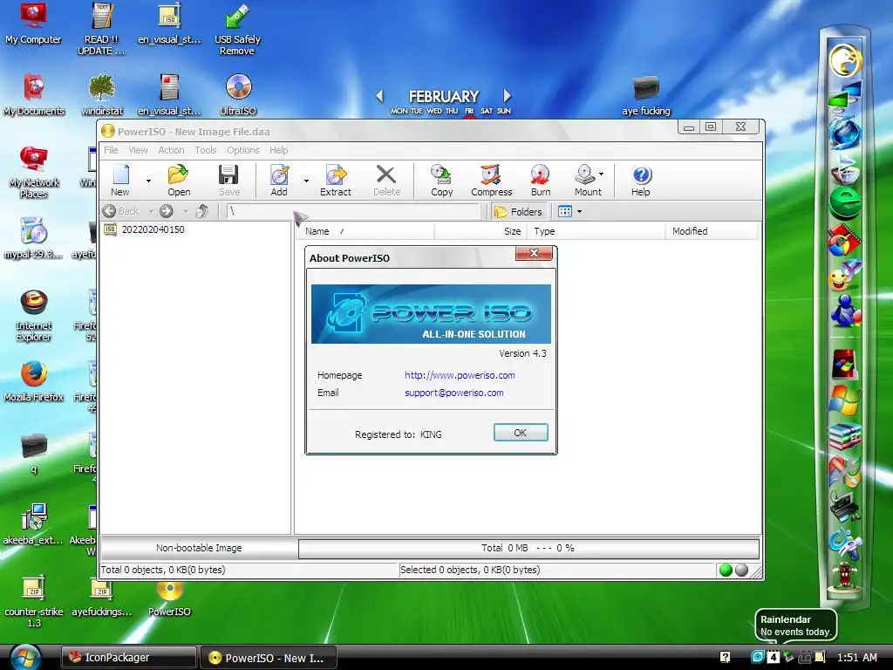Click the Start button orb
Viewport: 893px width, 670px height.
(25, 658)
